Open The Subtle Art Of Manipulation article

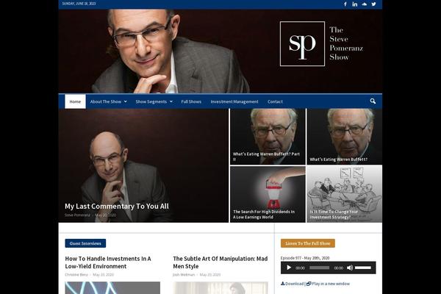coord(220,262)
